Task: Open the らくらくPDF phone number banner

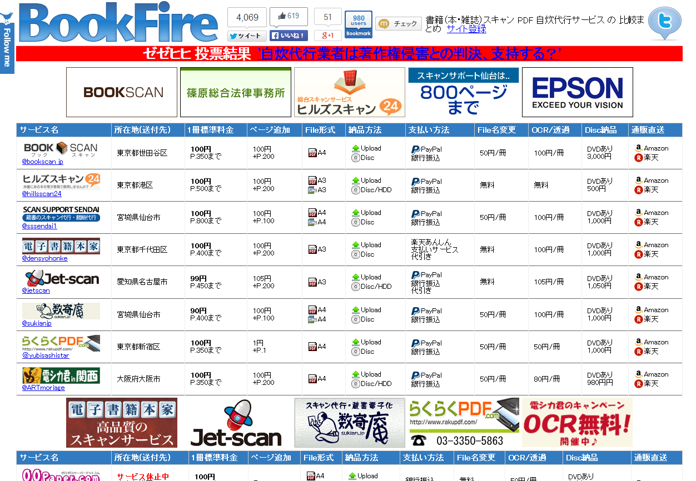Action: 464,423
